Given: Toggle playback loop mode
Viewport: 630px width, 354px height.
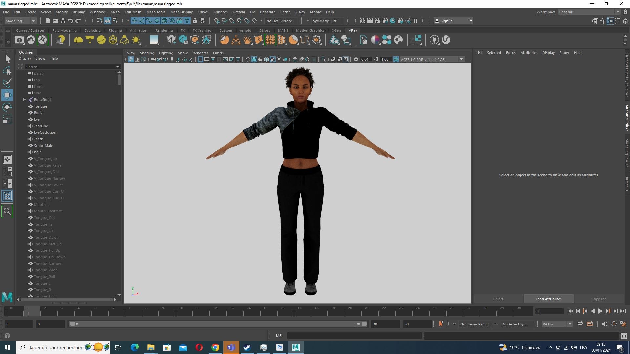Looking at the screenshot, I should (580, 324).
